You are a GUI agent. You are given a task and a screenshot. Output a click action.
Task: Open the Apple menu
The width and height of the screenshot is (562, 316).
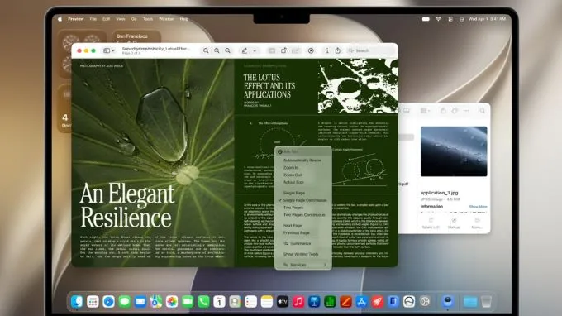[60, 19]
